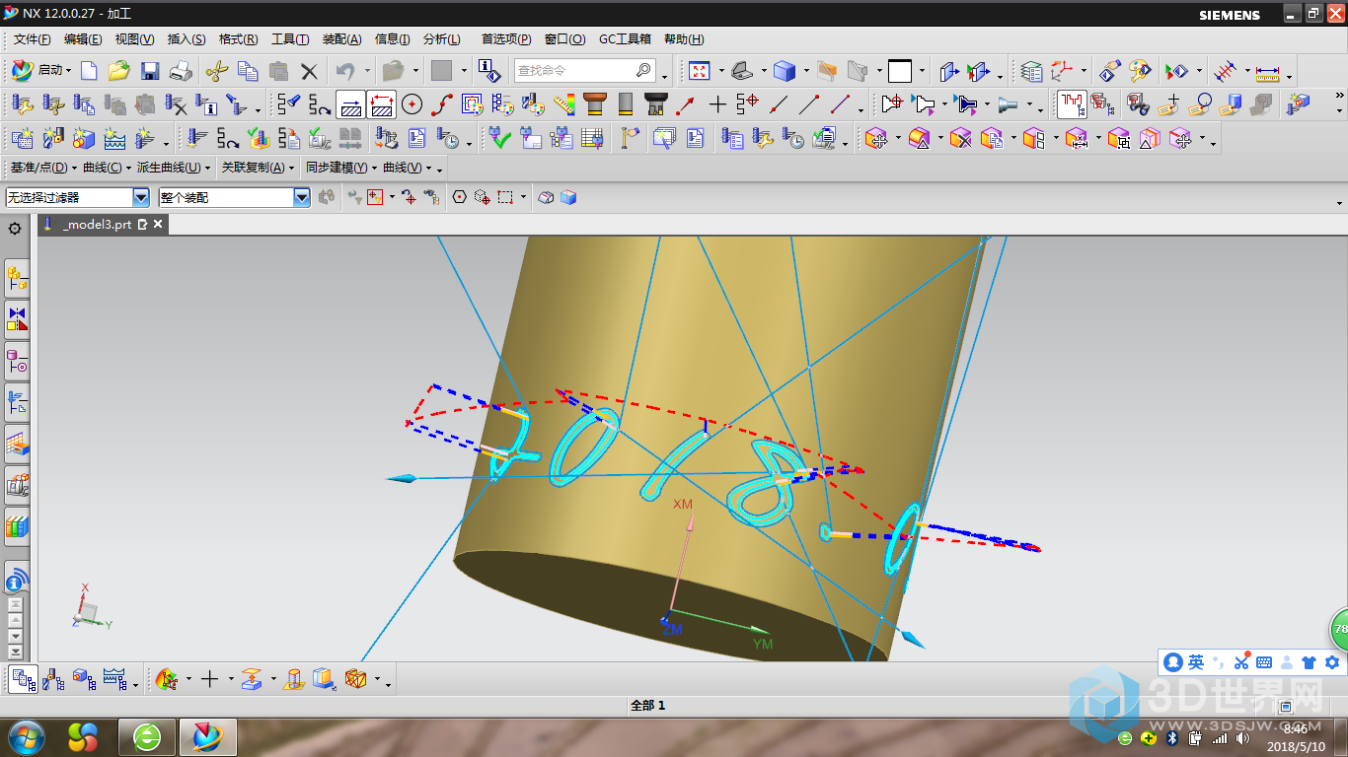Click the NX taskbar button
Screen dimensions: 1348x757
[208, 736]
